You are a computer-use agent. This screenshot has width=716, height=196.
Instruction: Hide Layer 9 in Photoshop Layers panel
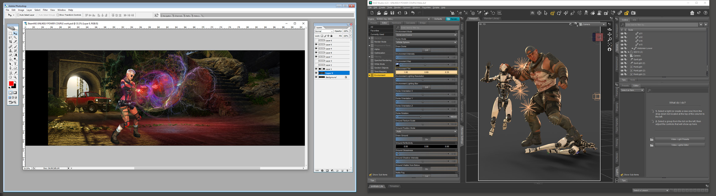point(316,73)
